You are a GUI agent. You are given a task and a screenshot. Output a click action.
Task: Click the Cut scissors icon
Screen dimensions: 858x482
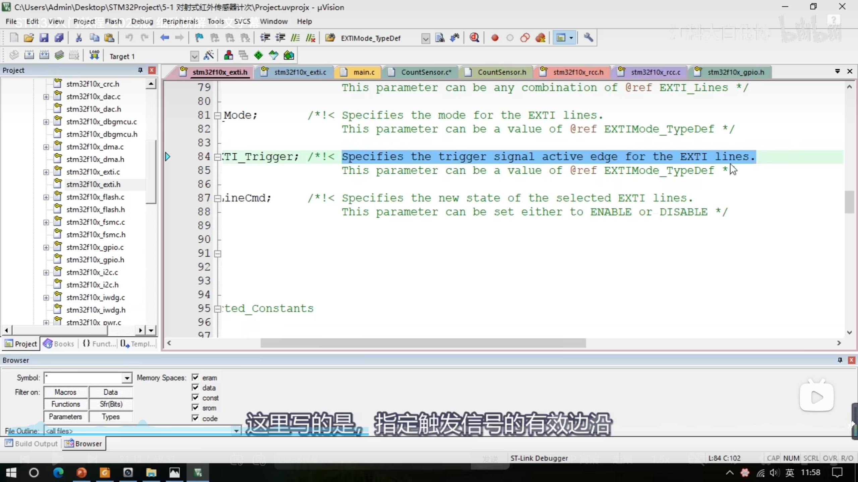pos(79,38)
